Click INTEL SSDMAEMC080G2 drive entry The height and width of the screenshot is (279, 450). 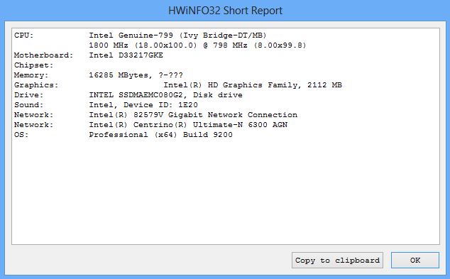165,95
